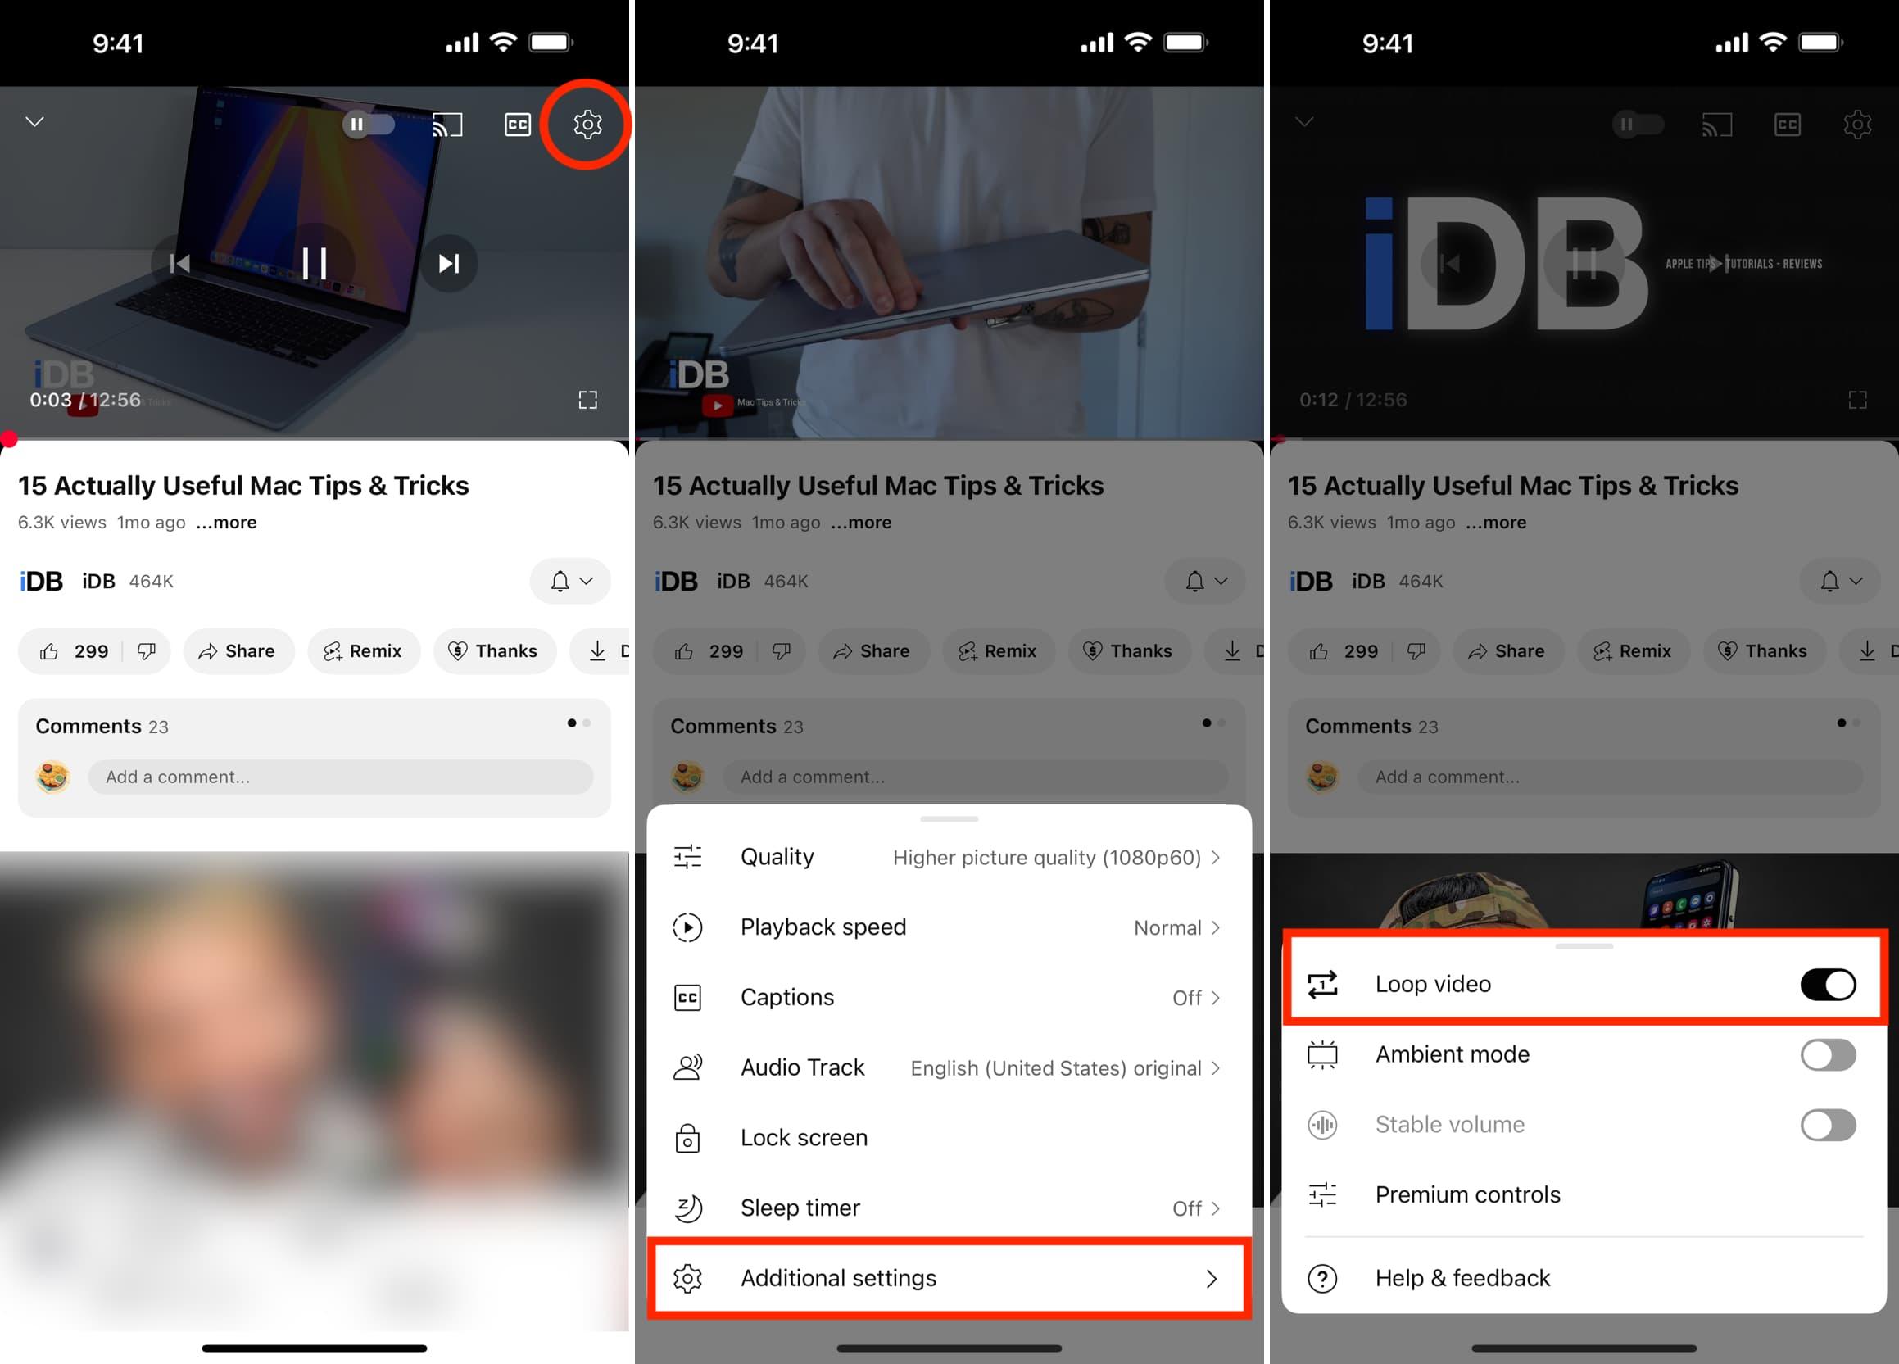
Task: Click Ambient mode icon in right phone
Action: tap(1322, 1055)
